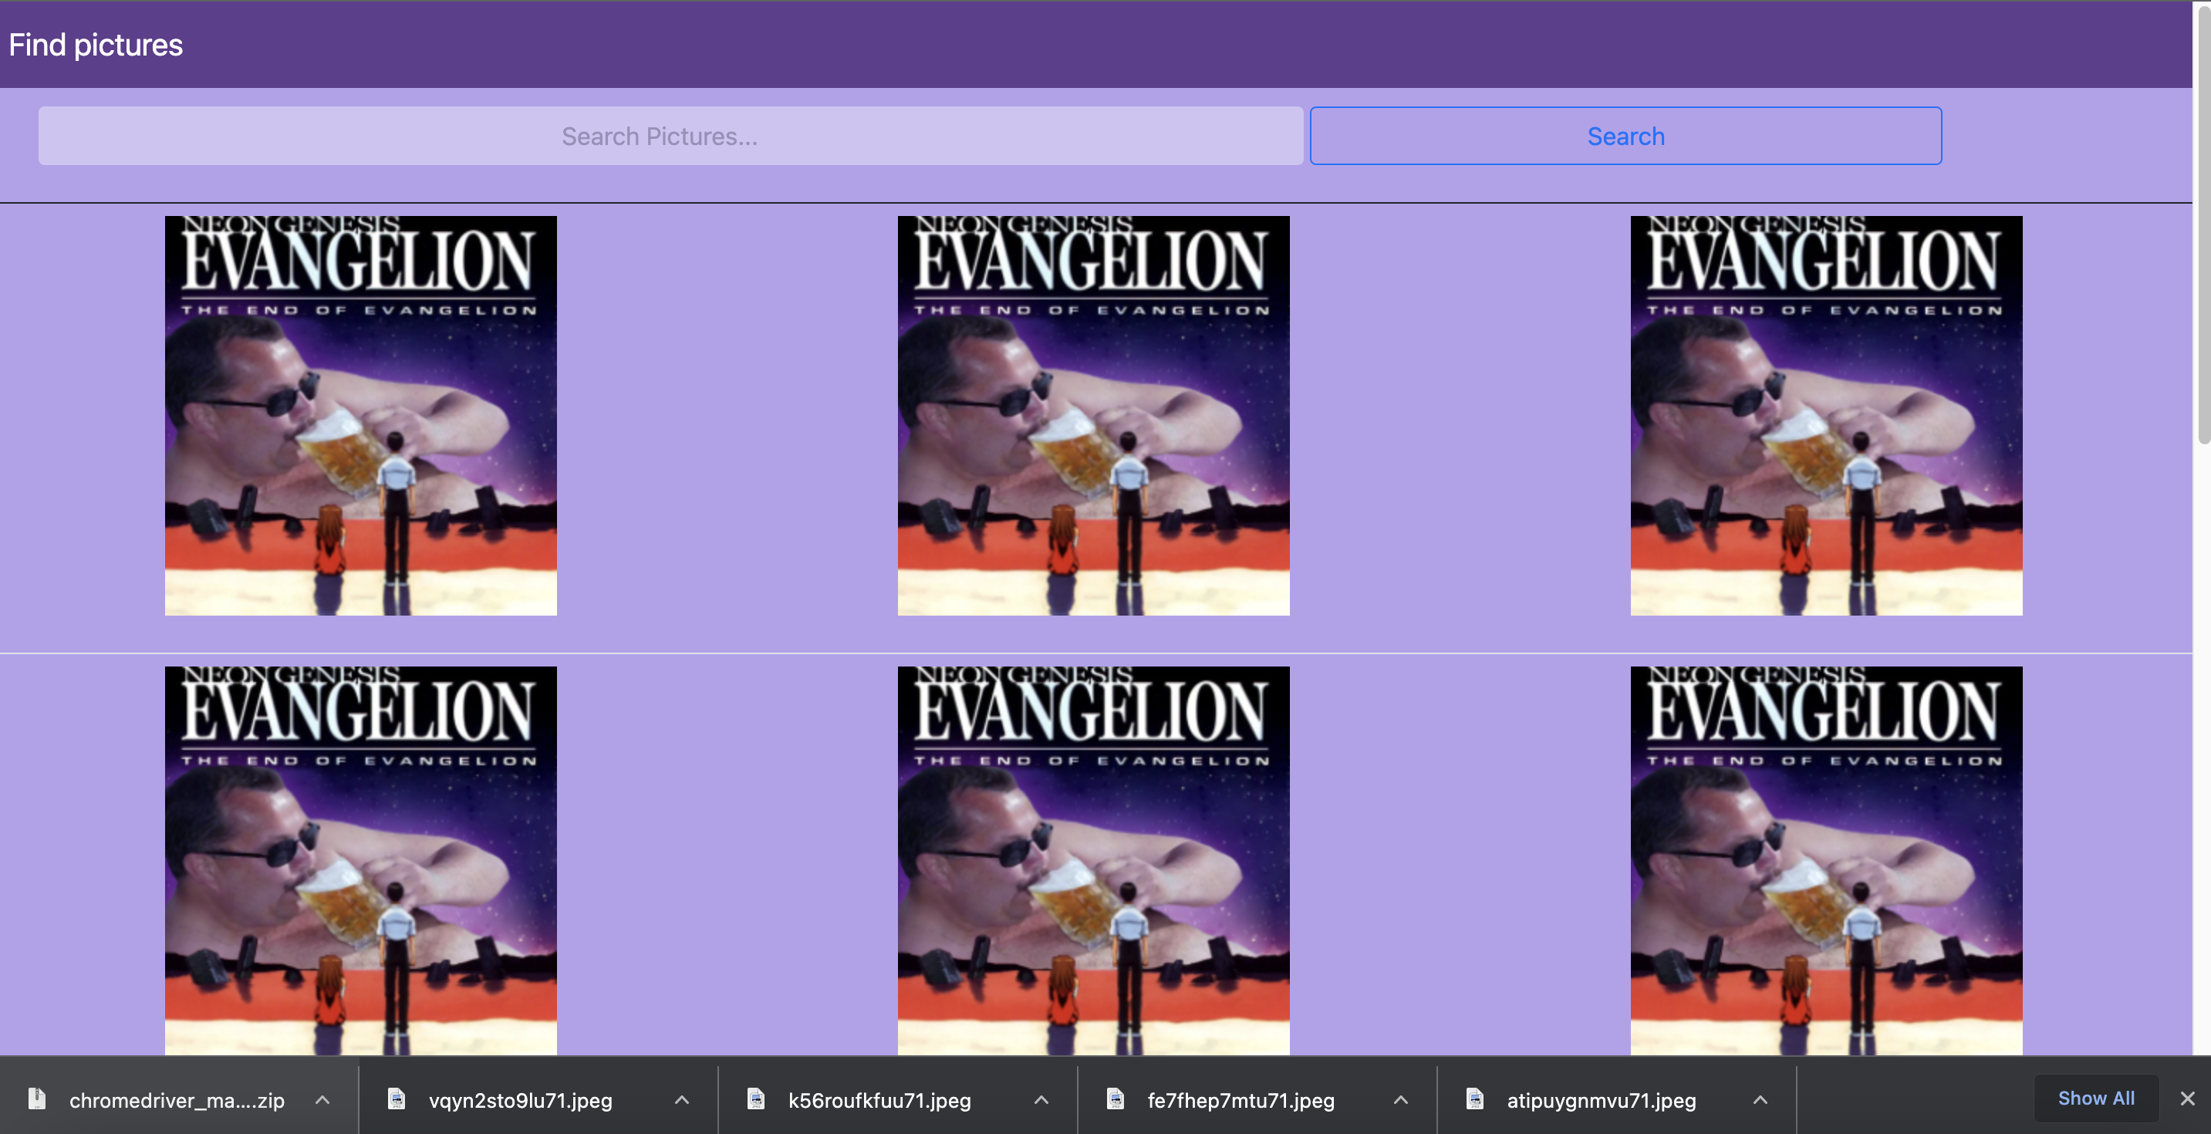Open the top-middle Evangelion poster
Viewport: 2211px width, 1134px height.
(x=1093, y=416)
